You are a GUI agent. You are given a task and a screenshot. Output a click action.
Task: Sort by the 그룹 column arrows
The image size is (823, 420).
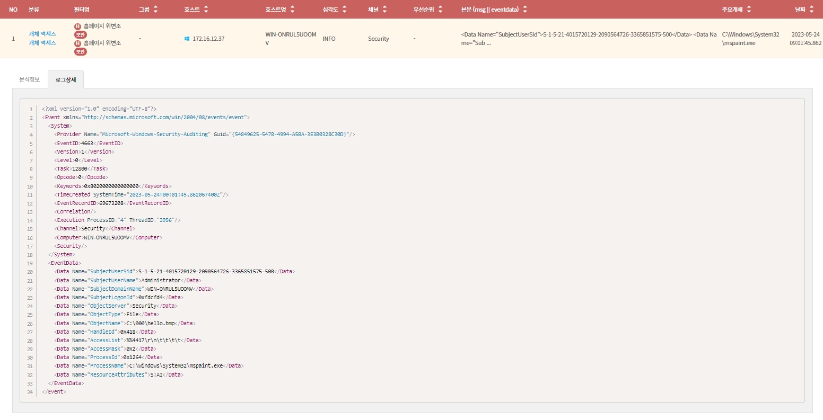(155, 10)
